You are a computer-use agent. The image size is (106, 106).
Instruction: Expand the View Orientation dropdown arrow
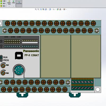point(48,9)
